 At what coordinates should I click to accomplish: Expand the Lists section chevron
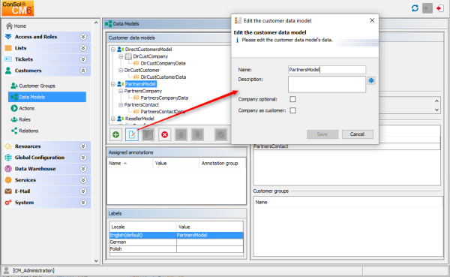click(83, 48)
